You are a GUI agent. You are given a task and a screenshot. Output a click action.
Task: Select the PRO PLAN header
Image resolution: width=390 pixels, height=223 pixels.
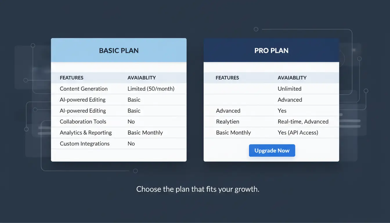pos(271,50)
